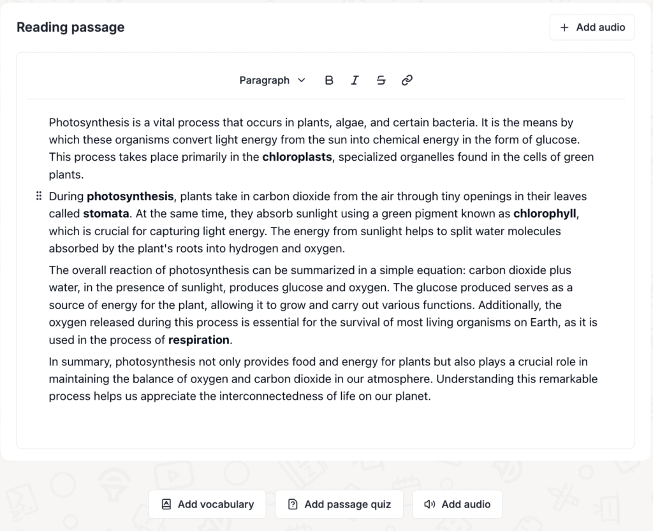This screenshot has width=653, height=531.
Task: Click the Add passage quiz button
Action: click(339, 504)
